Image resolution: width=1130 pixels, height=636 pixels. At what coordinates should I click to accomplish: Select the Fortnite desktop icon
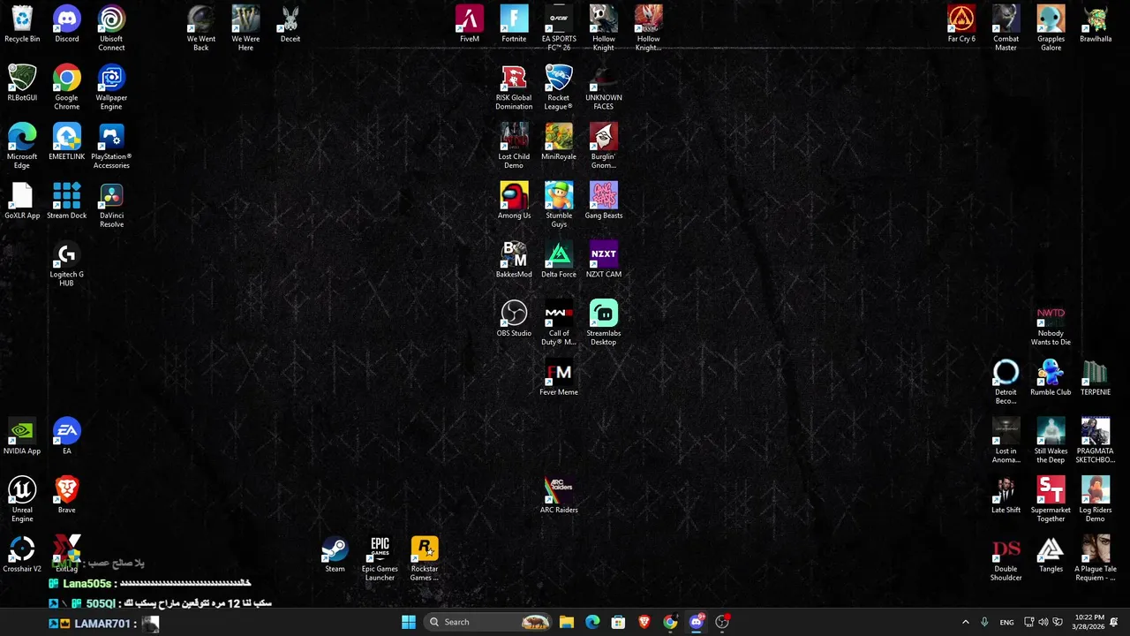point(514,24)
